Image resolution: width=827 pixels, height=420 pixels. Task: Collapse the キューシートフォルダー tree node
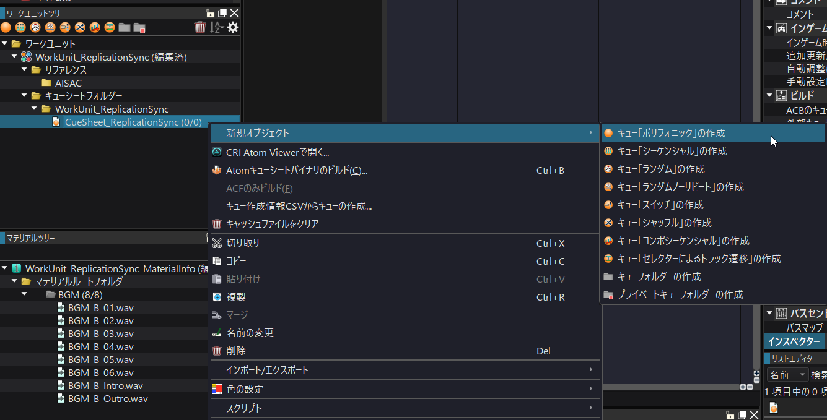[x=25, y=96]
